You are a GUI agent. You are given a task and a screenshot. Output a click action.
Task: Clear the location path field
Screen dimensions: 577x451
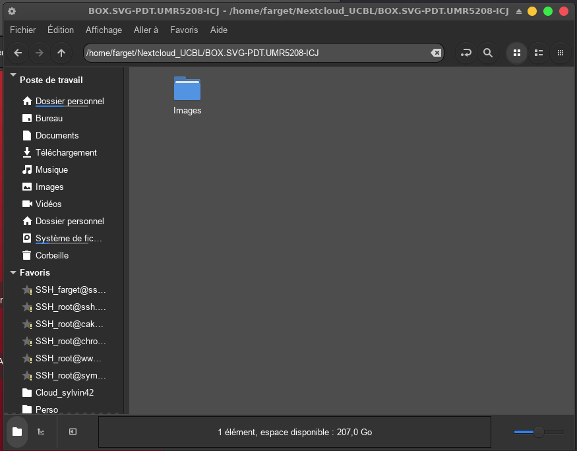coord(436,53)
